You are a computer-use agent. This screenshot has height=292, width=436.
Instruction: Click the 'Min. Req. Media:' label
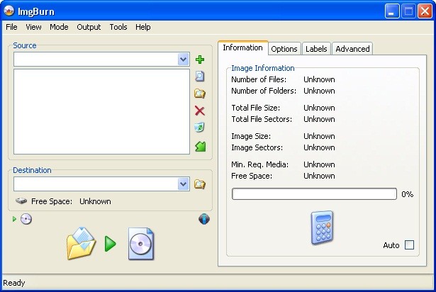(259, 164)
